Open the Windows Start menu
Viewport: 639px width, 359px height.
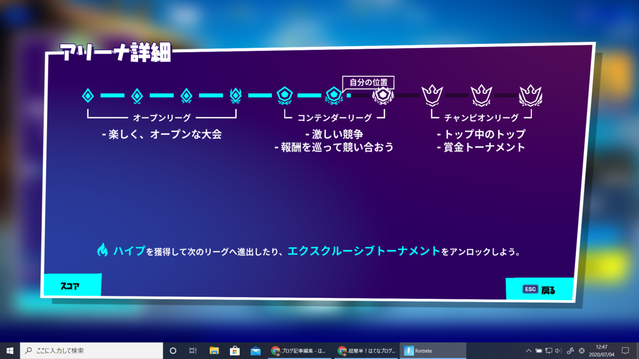coord(10,350)
